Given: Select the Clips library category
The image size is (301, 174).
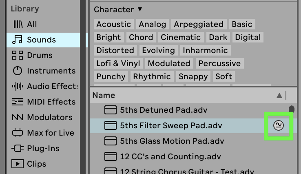Looking at the screenshot, I should click(36, 164).
